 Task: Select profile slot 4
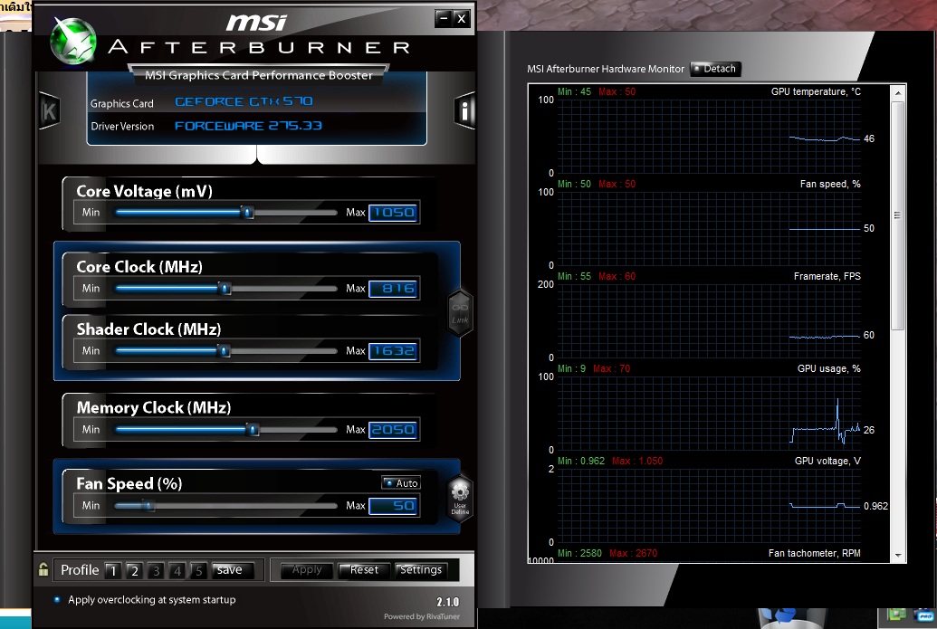(177, 570)
